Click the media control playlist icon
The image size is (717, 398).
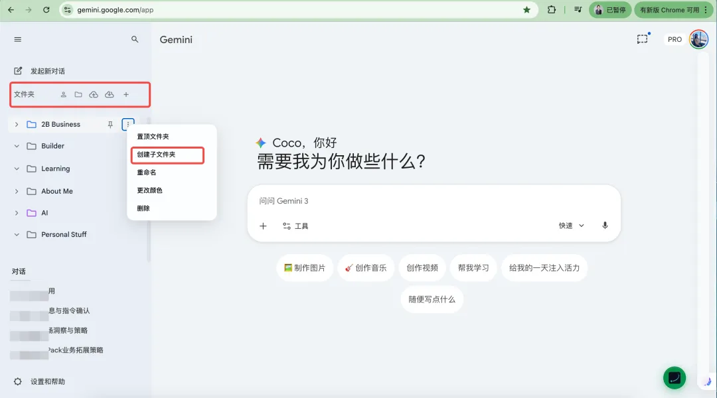coord(578,9)
